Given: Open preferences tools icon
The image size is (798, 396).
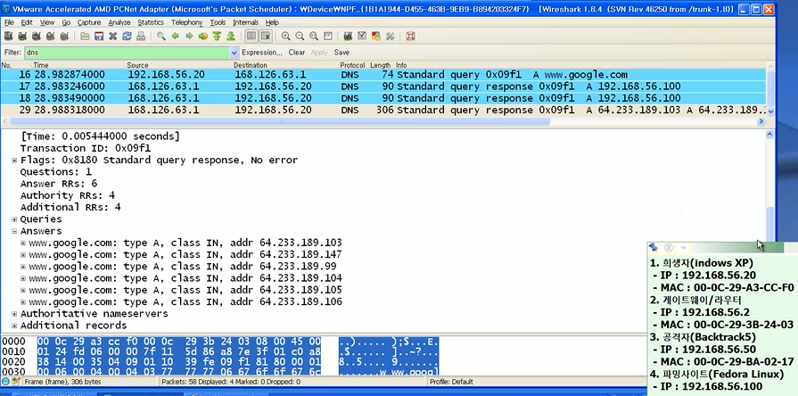Looking at the screenshot, I should [390, 37].
